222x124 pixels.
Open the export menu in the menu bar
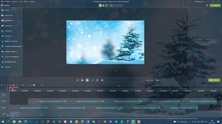tap(26, 1)
